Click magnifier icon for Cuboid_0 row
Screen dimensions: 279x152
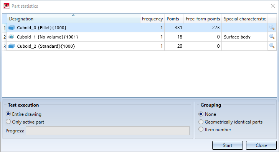[x=272, y=27]
